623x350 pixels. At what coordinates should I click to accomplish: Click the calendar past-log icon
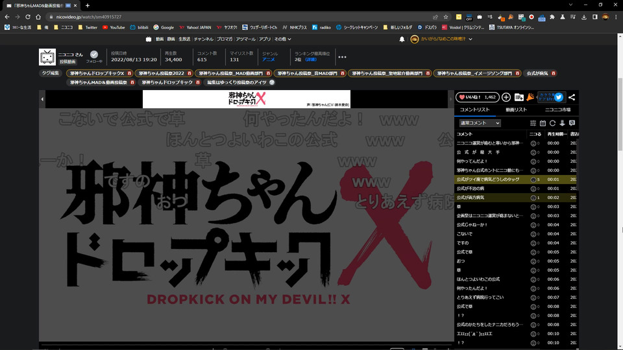pyautogui.click(x=543, y=123)
